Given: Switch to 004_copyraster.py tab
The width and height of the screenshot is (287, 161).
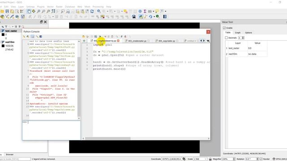Looking at the screenshot, I should coord(167,41).
